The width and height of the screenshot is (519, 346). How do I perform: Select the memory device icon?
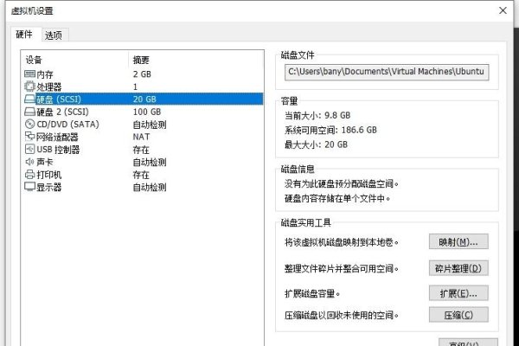click(29, 74)
